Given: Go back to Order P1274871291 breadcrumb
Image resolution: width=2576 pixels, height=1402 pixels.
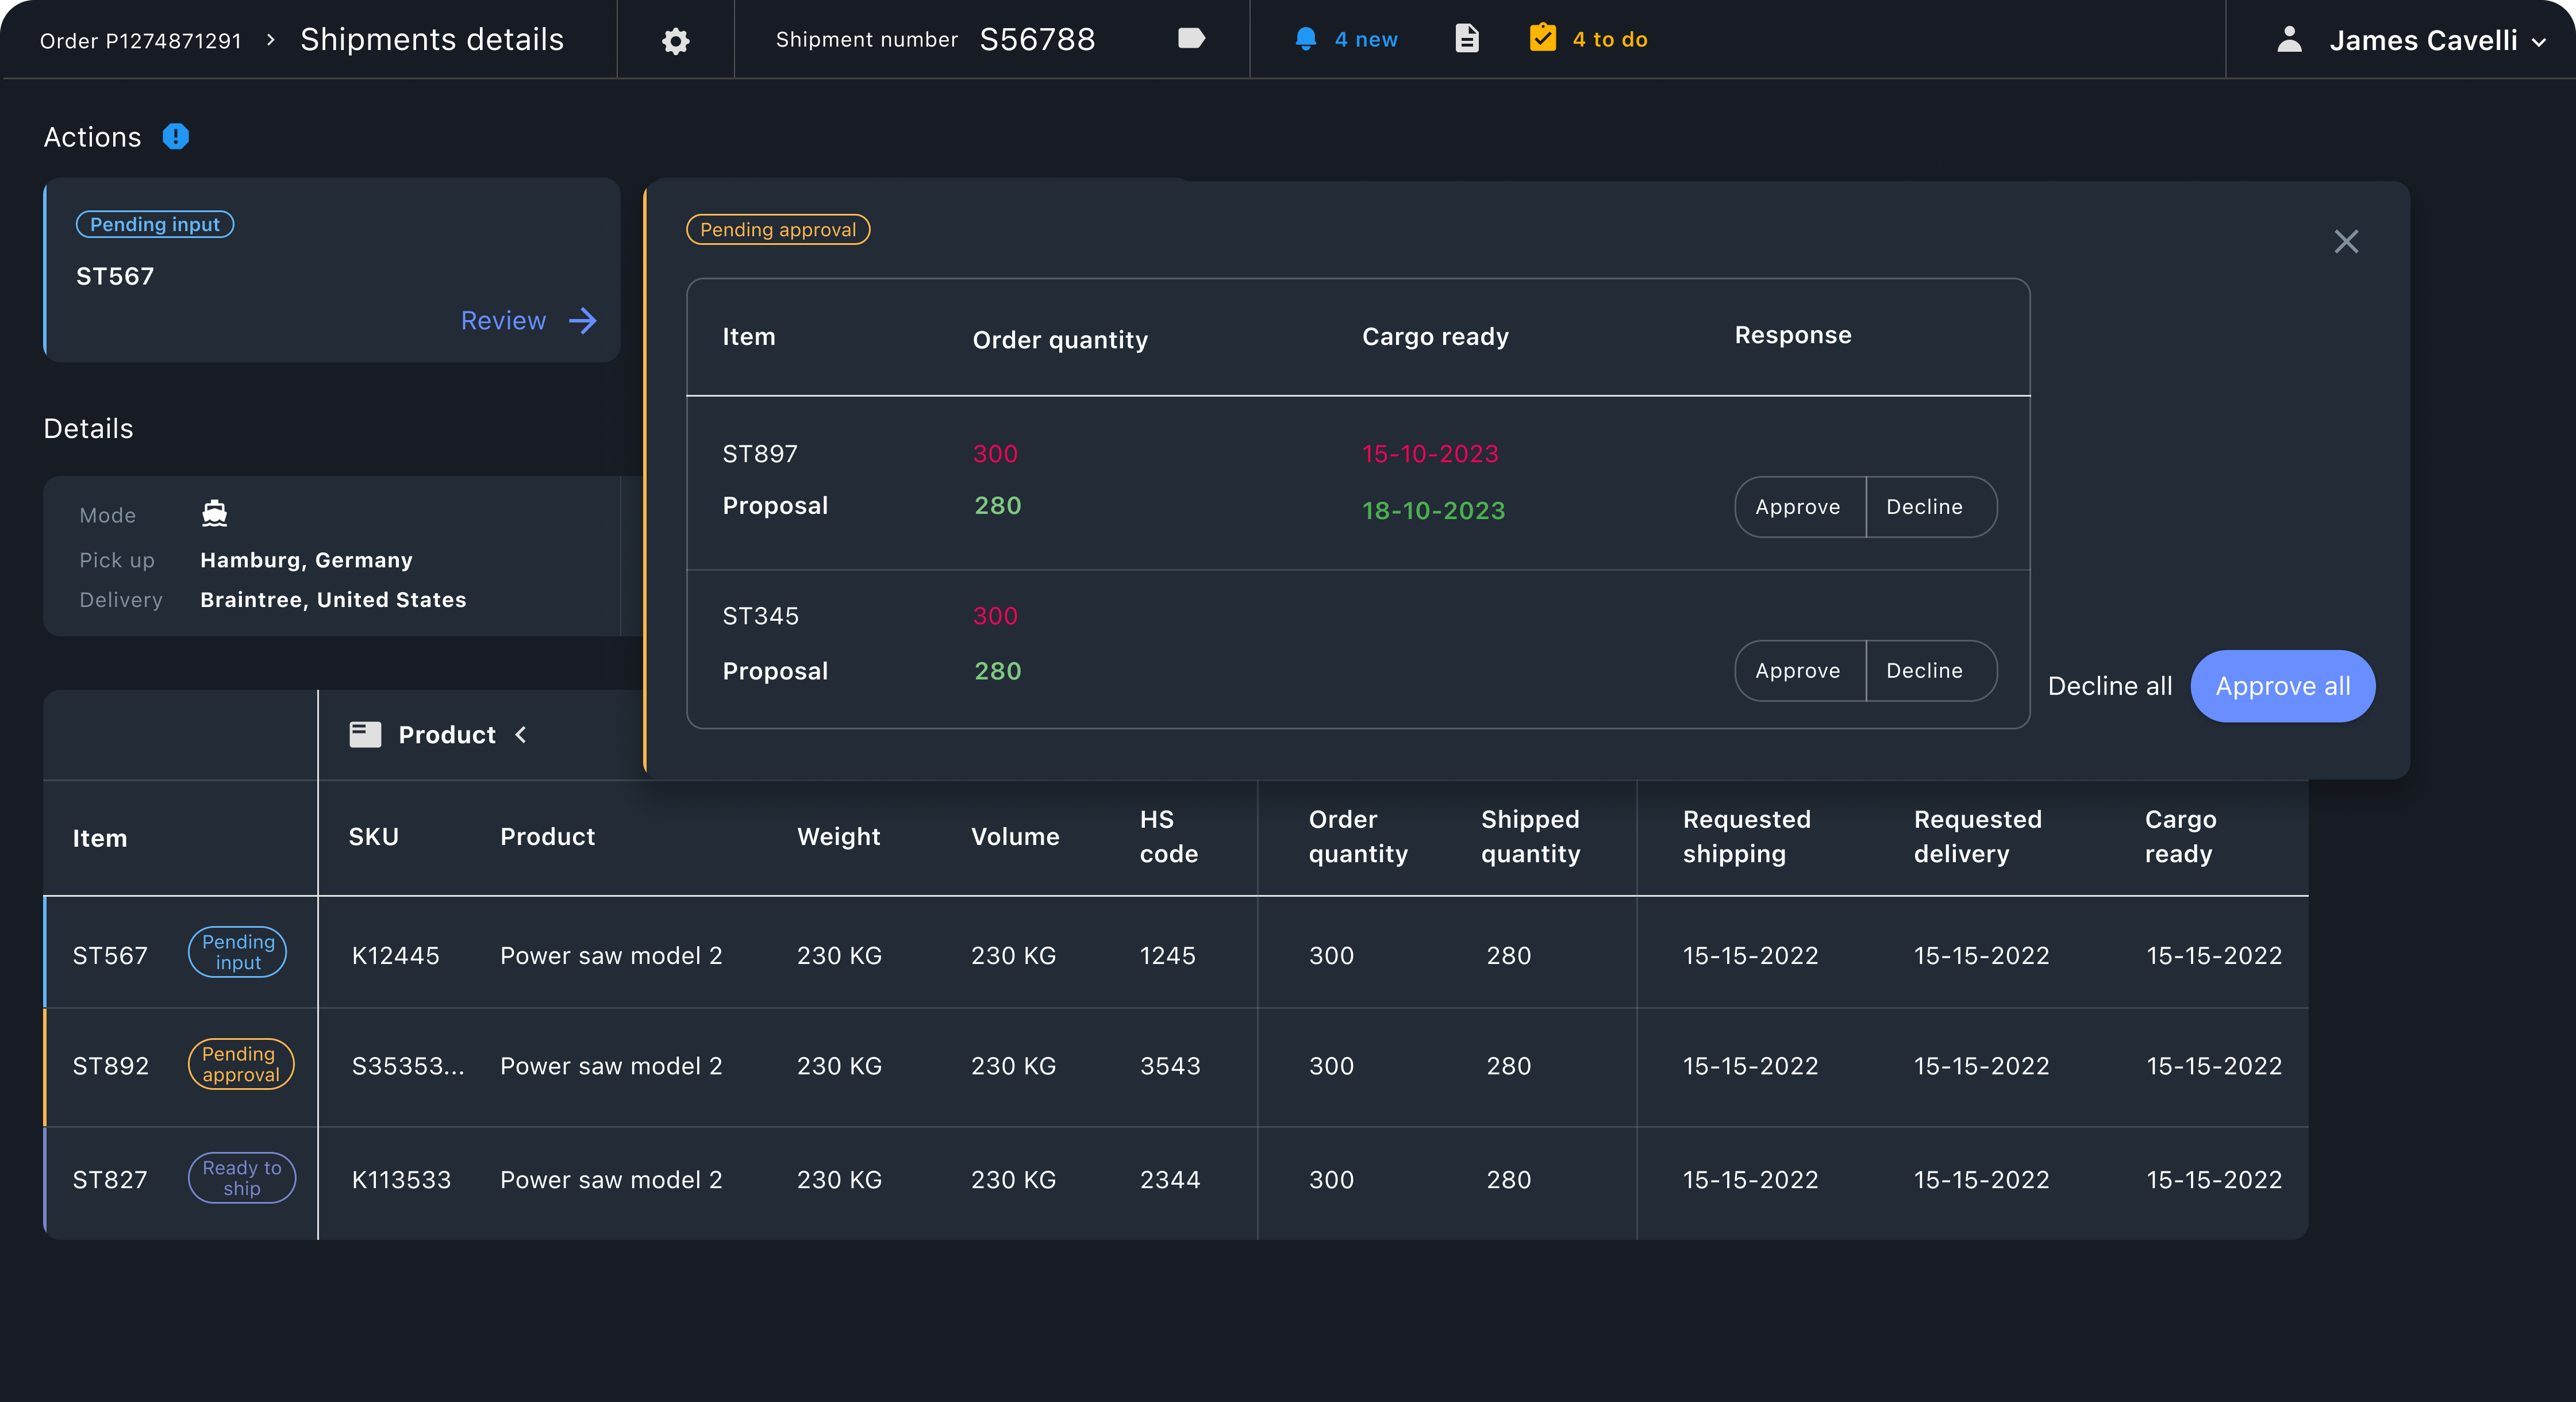Looking at the screenshot, I should [141, 41].
